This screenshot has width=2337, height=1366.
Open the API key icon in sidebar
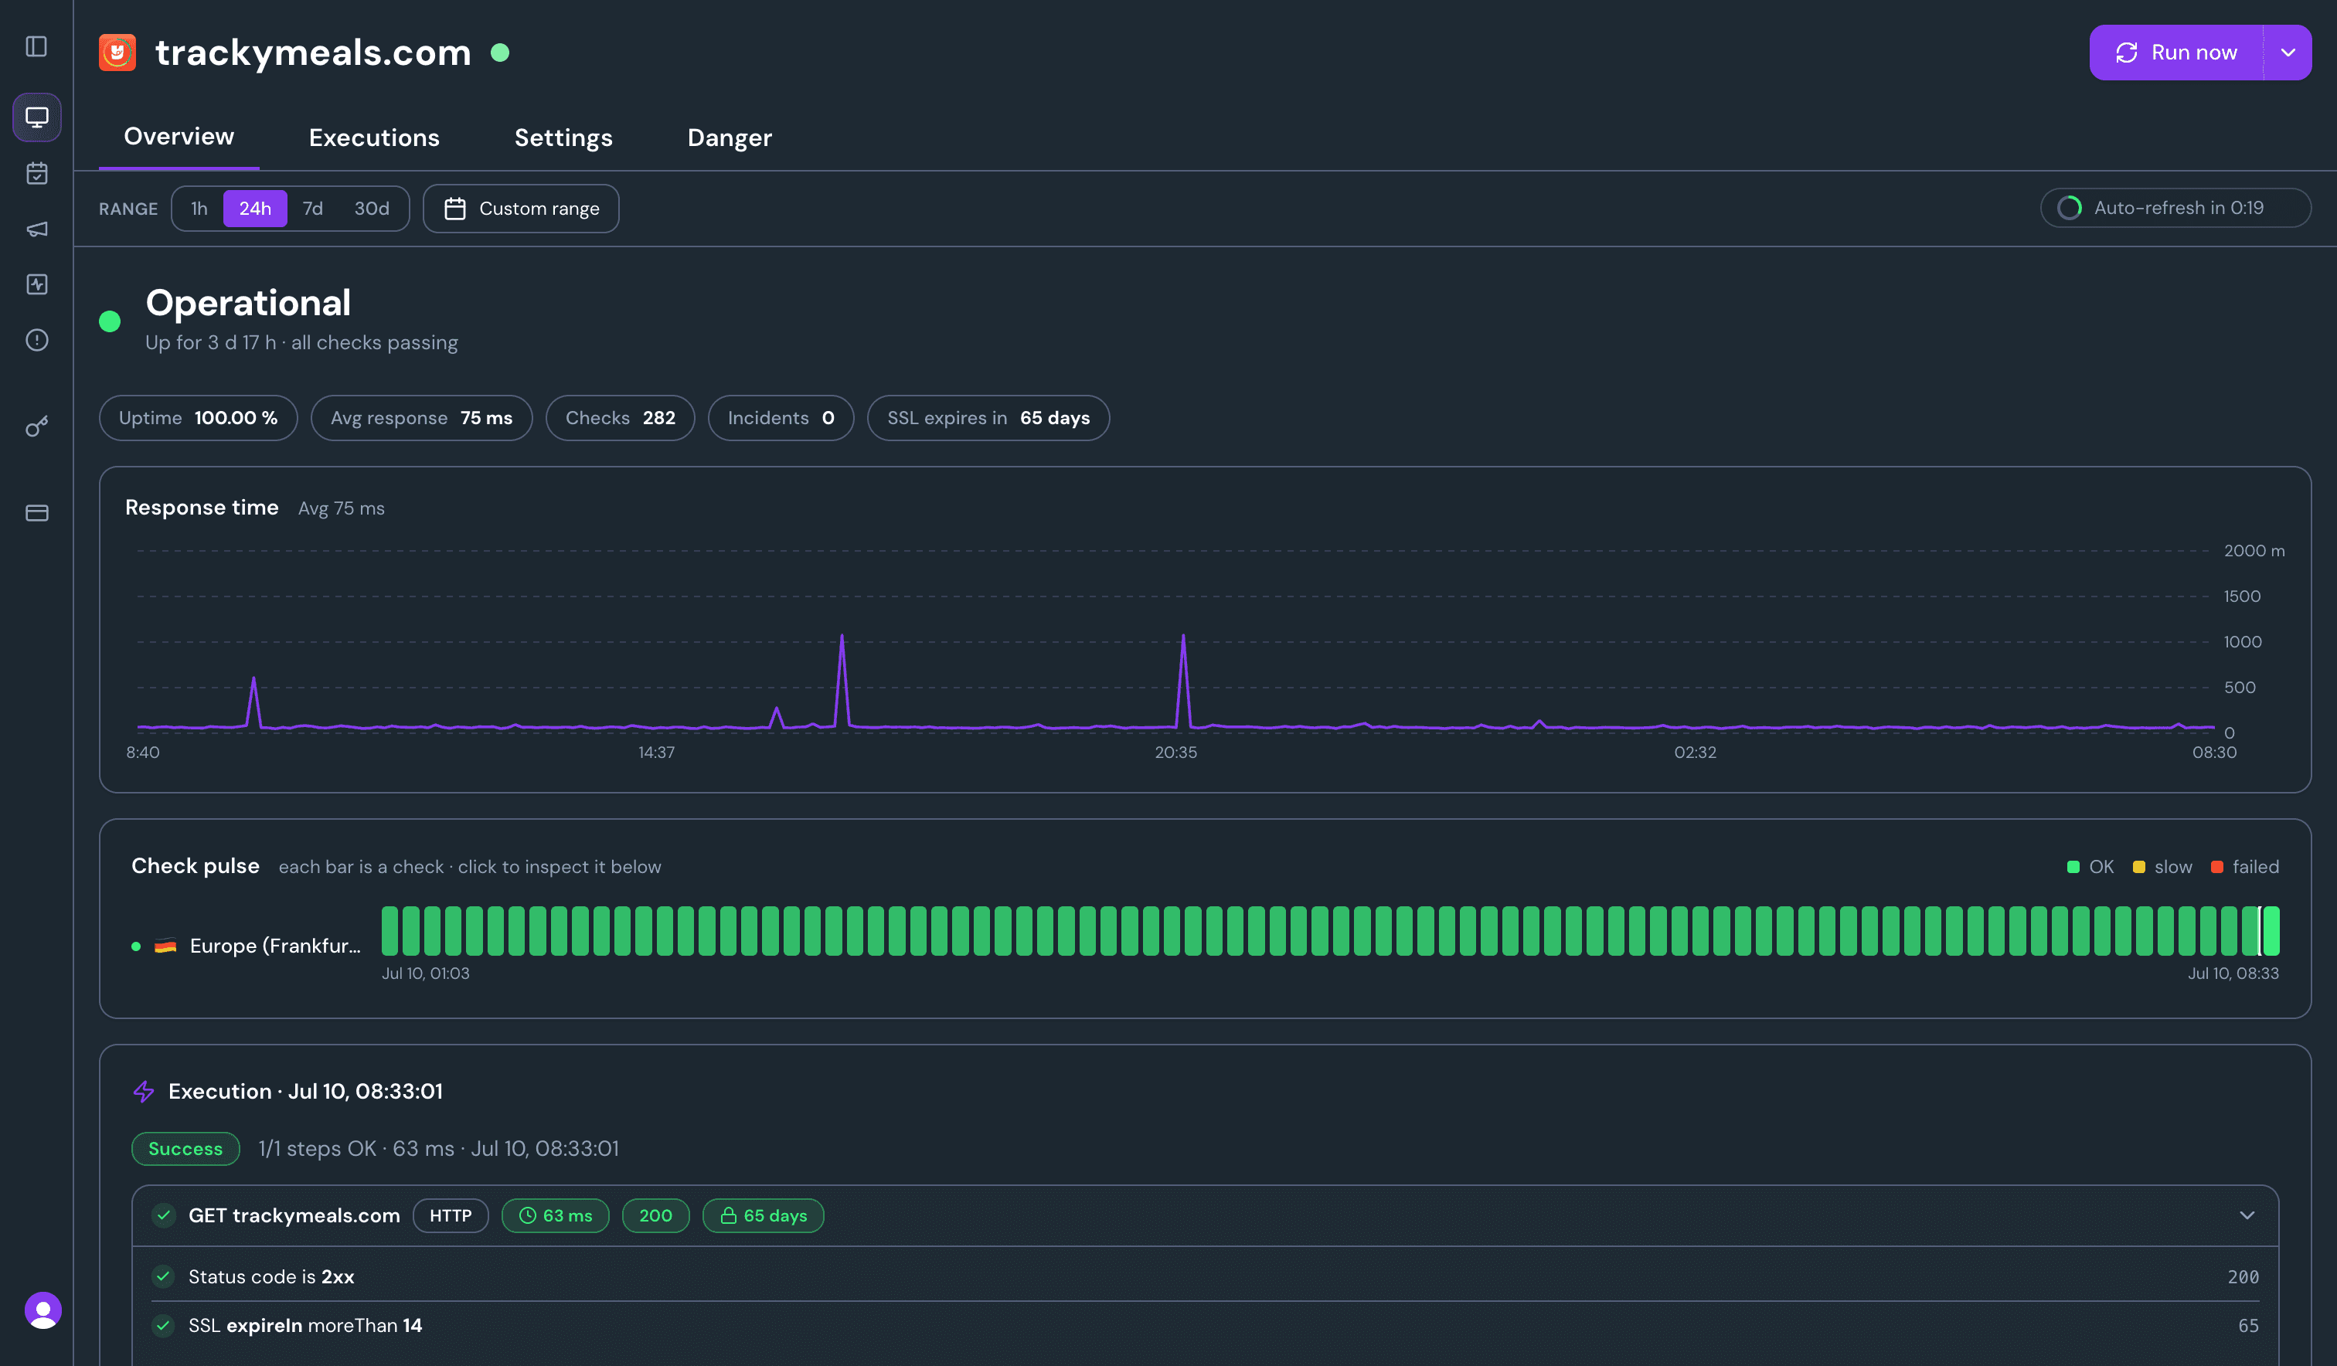click(x=37, y=426)
